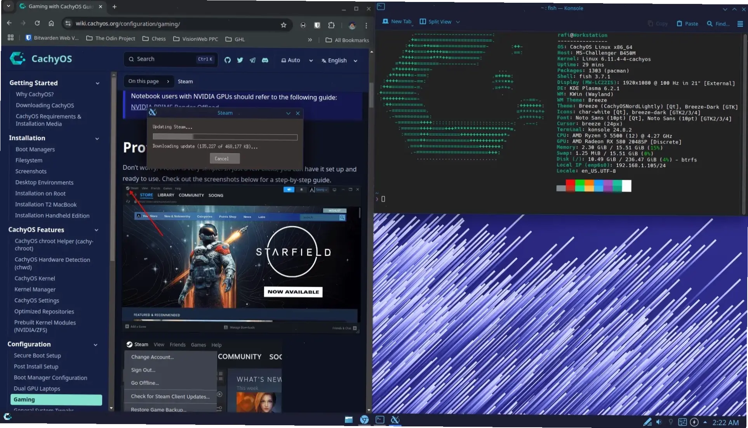
Task: Expand the On this page menu
Action: tap(149, 81)
